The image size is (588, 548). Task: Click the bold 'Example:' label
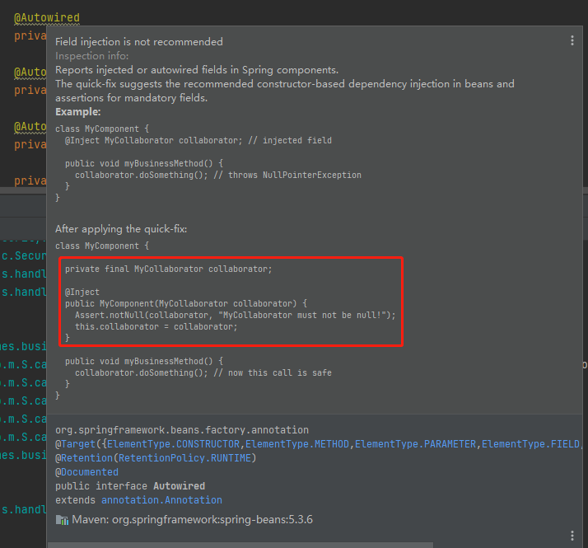coord(78,112)
